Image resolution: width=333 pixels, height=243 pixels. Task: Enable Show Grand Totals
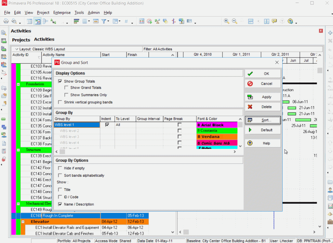point(66,88)
